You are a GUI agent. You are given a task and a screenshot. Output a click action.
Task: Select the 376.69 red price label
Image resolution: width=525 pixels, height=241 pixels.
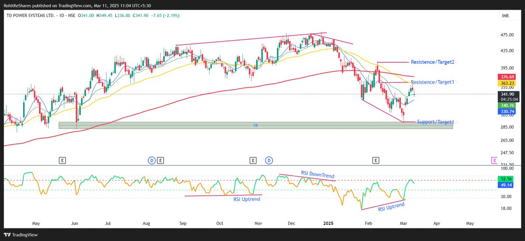click(507, 77)
